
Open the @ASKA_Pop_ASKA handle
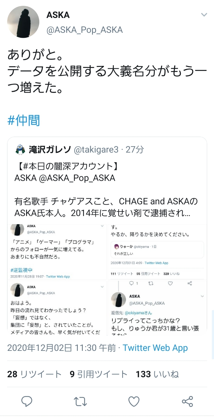(x=85, y=30)
